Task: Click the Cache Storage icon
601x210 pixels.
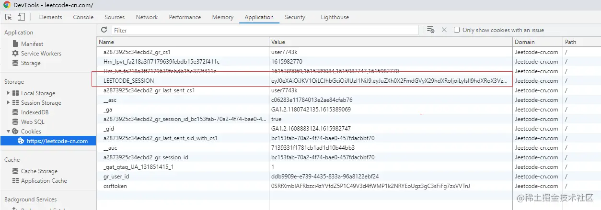Action: (15, 171)
